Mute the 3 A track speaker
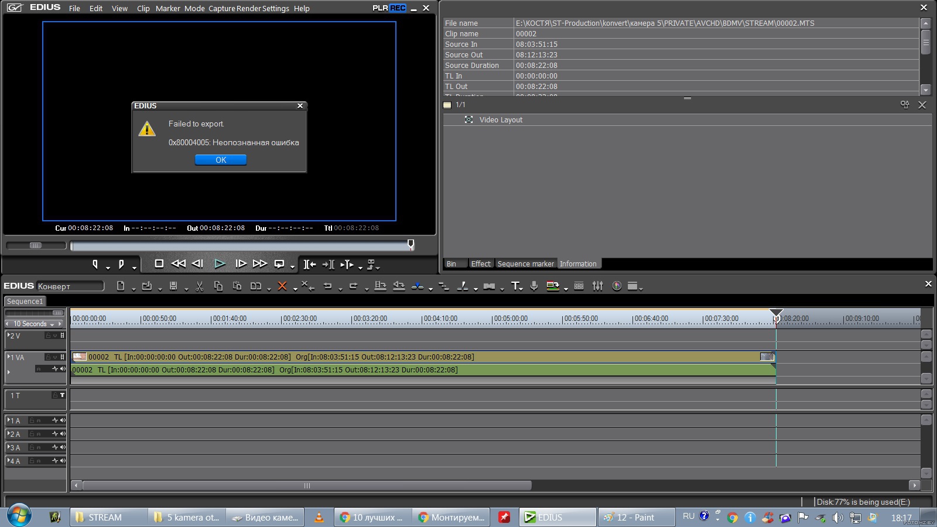Viewport: 937px width, 527px height. [63, 447]
